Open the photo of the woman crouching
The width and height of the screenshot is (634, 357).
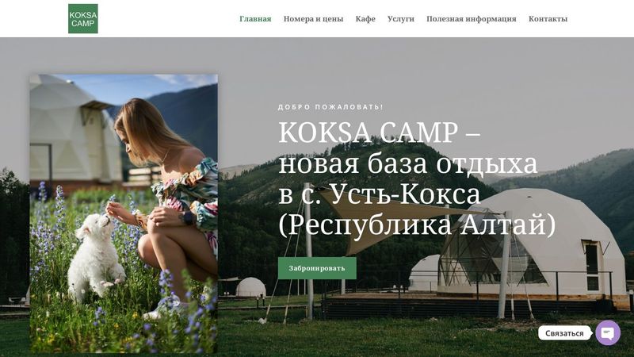pos(124,213)
